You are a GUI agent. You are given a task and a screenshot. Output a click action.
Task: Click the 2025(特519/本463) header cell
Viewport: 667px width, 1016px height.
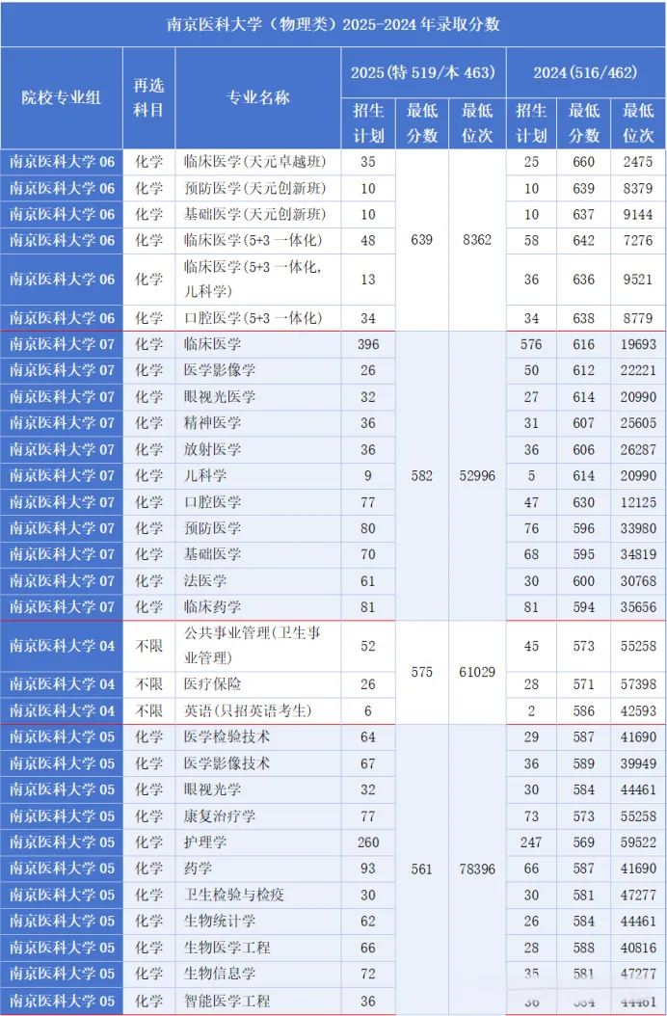coord(423,72)
